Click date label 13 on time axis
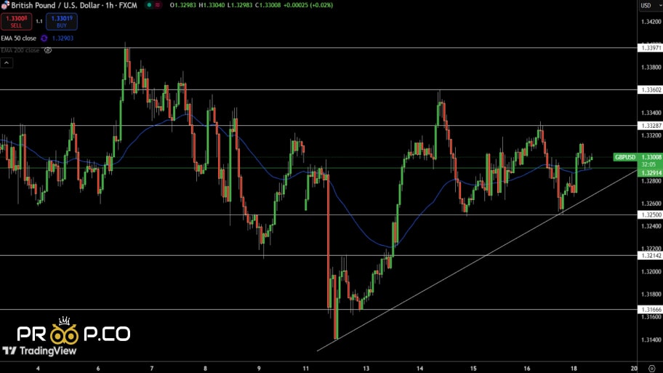The width and height of the screenshot is (663, 373). click(366, 369)
